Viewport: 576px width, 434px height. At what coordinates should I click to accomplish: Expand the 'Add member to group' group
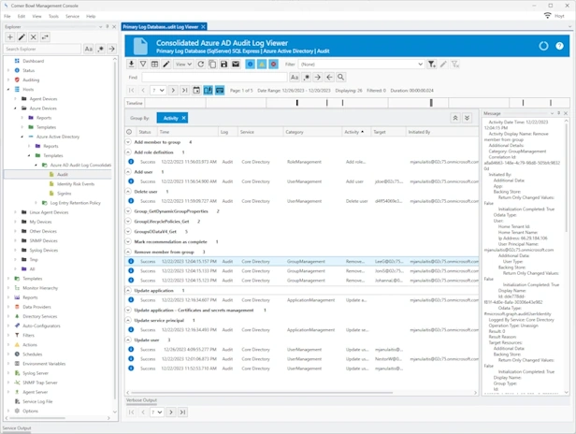(128, 142)
